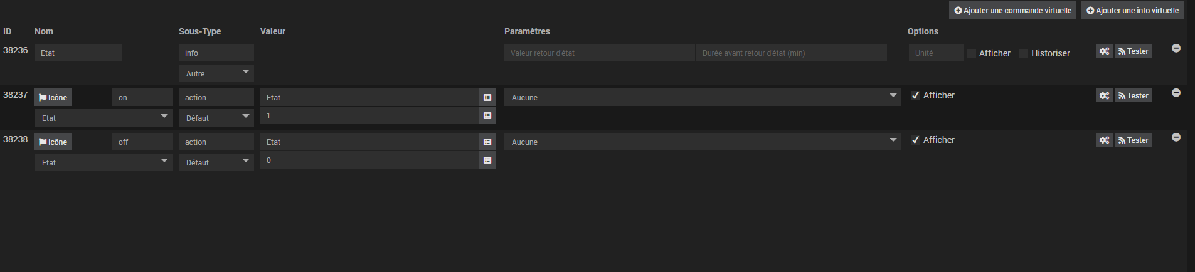Open gears configuration for the on command
Viewport: 1195px width, 272px height.
[x=1104, y=96]
